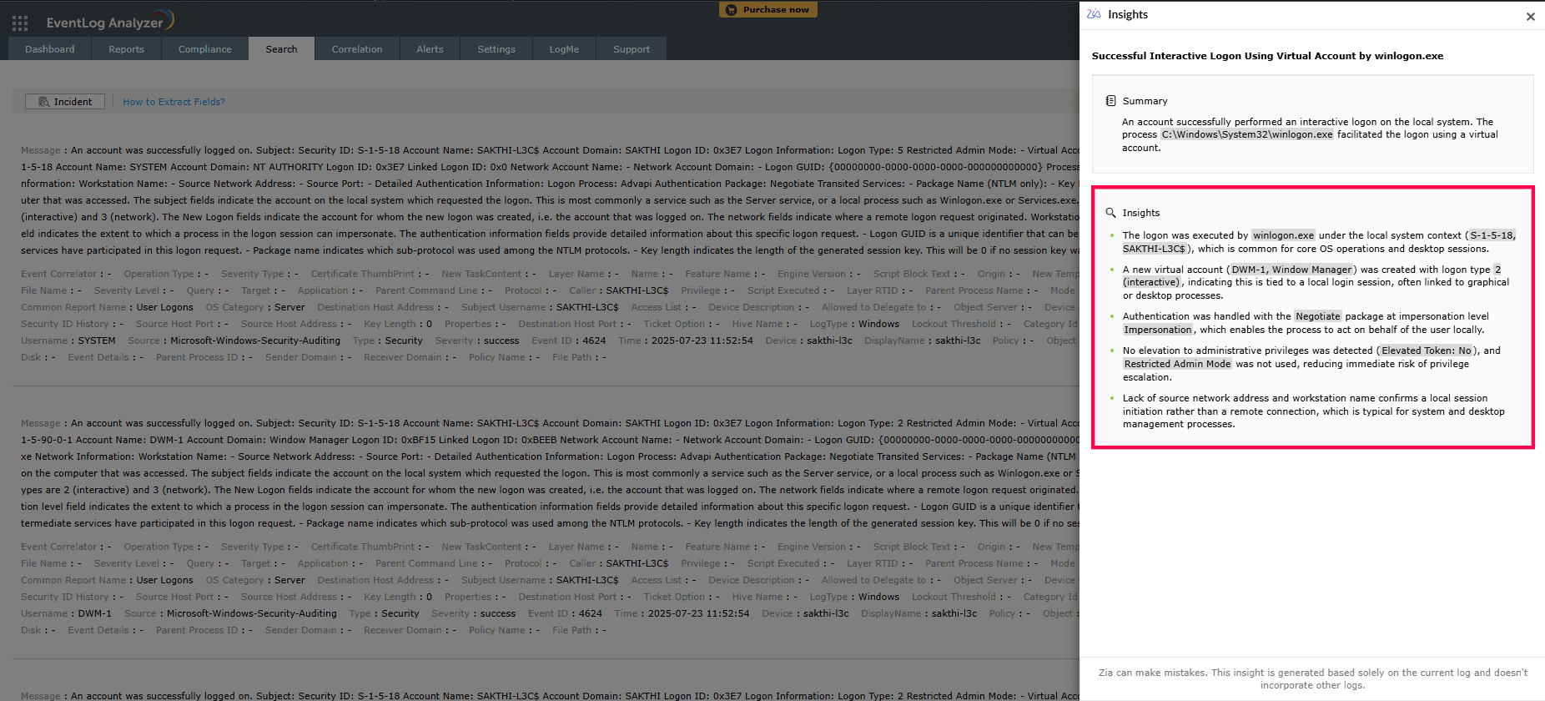1545x701 pixels.
Task: Open the Settings tab
Action: 496,49
